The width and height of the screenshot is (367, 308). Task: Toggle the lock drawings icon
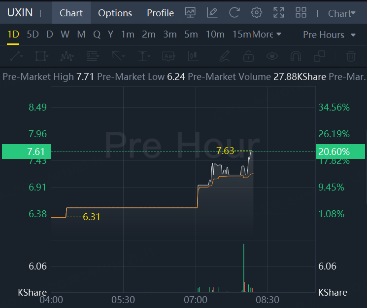tap(249, 56)
